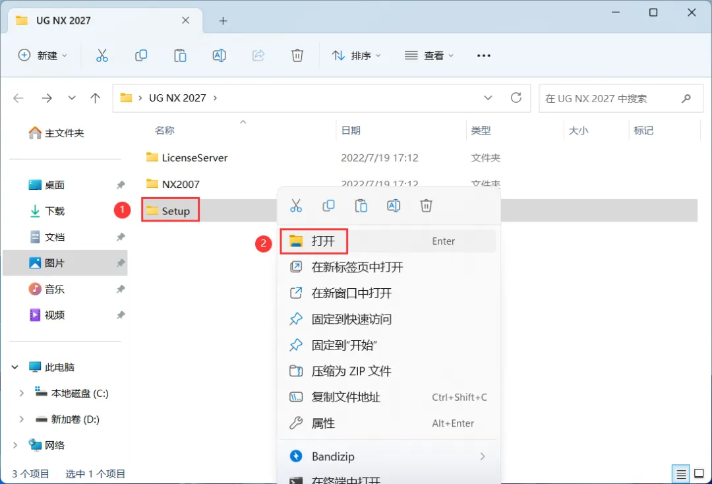Sort by the 名称 column header

click(164, 131)
